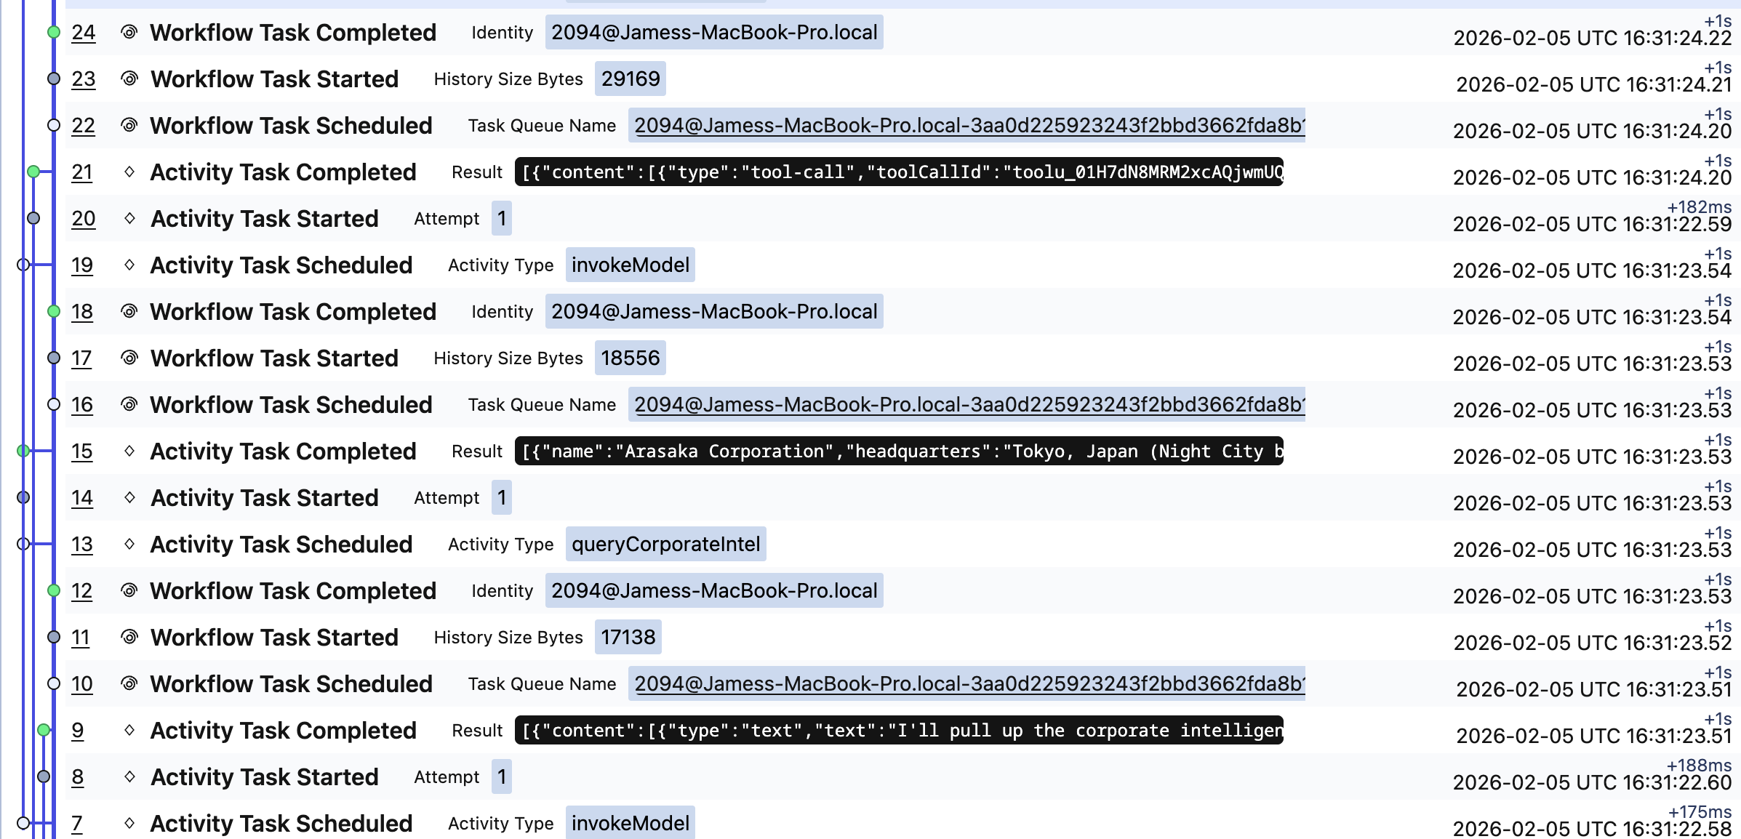Click the green timeline dot for event 21
This screenshot has width=1741, height=839.
click(33, 172)
